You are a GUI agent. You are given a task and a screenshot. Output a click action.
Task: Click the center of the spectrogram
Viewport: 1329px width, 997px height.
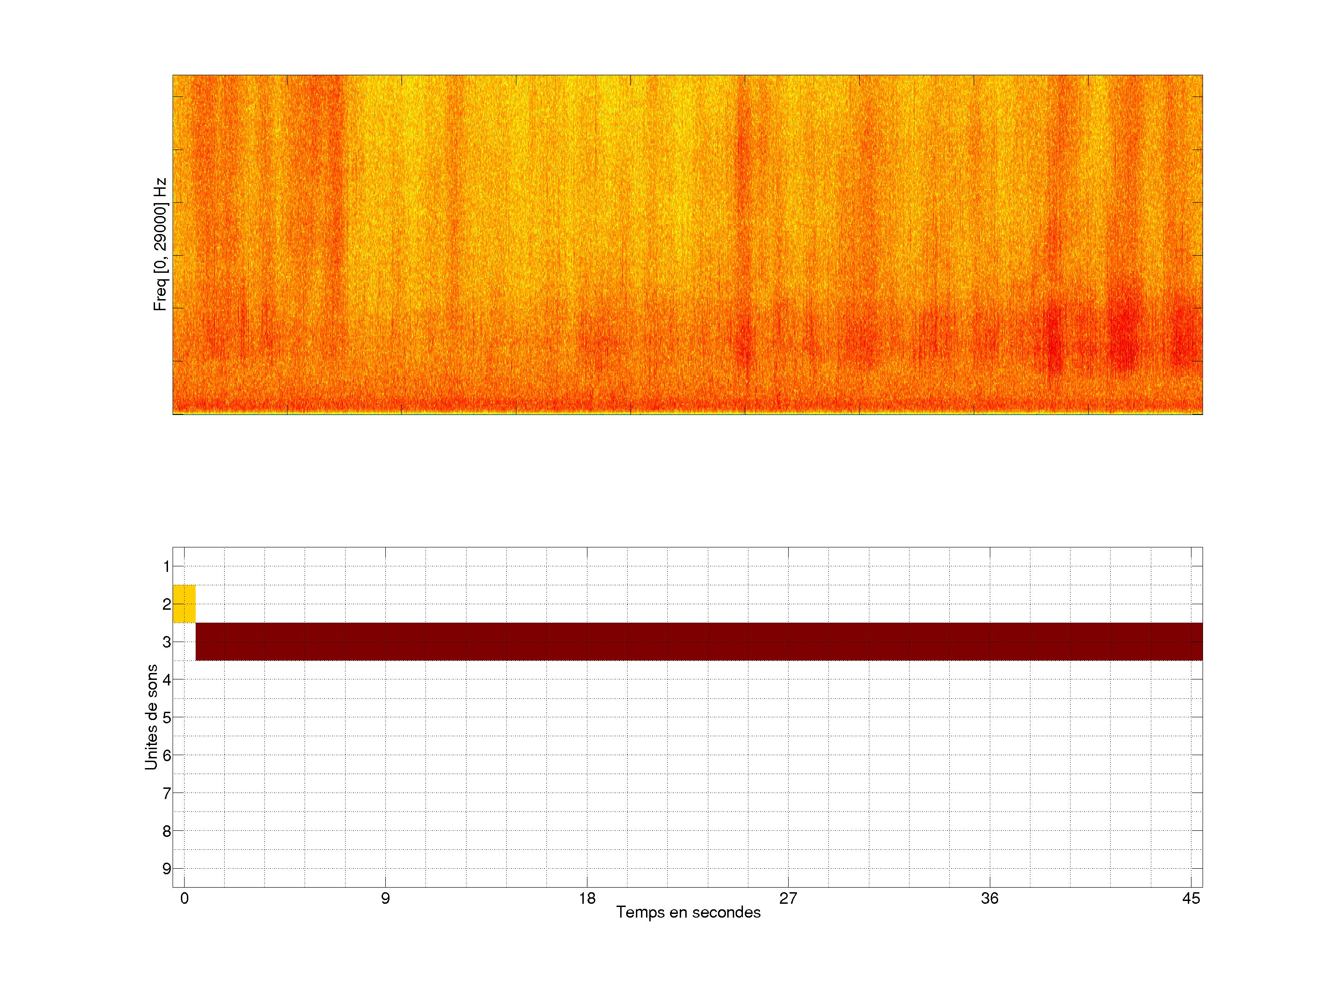click(687, 245)
